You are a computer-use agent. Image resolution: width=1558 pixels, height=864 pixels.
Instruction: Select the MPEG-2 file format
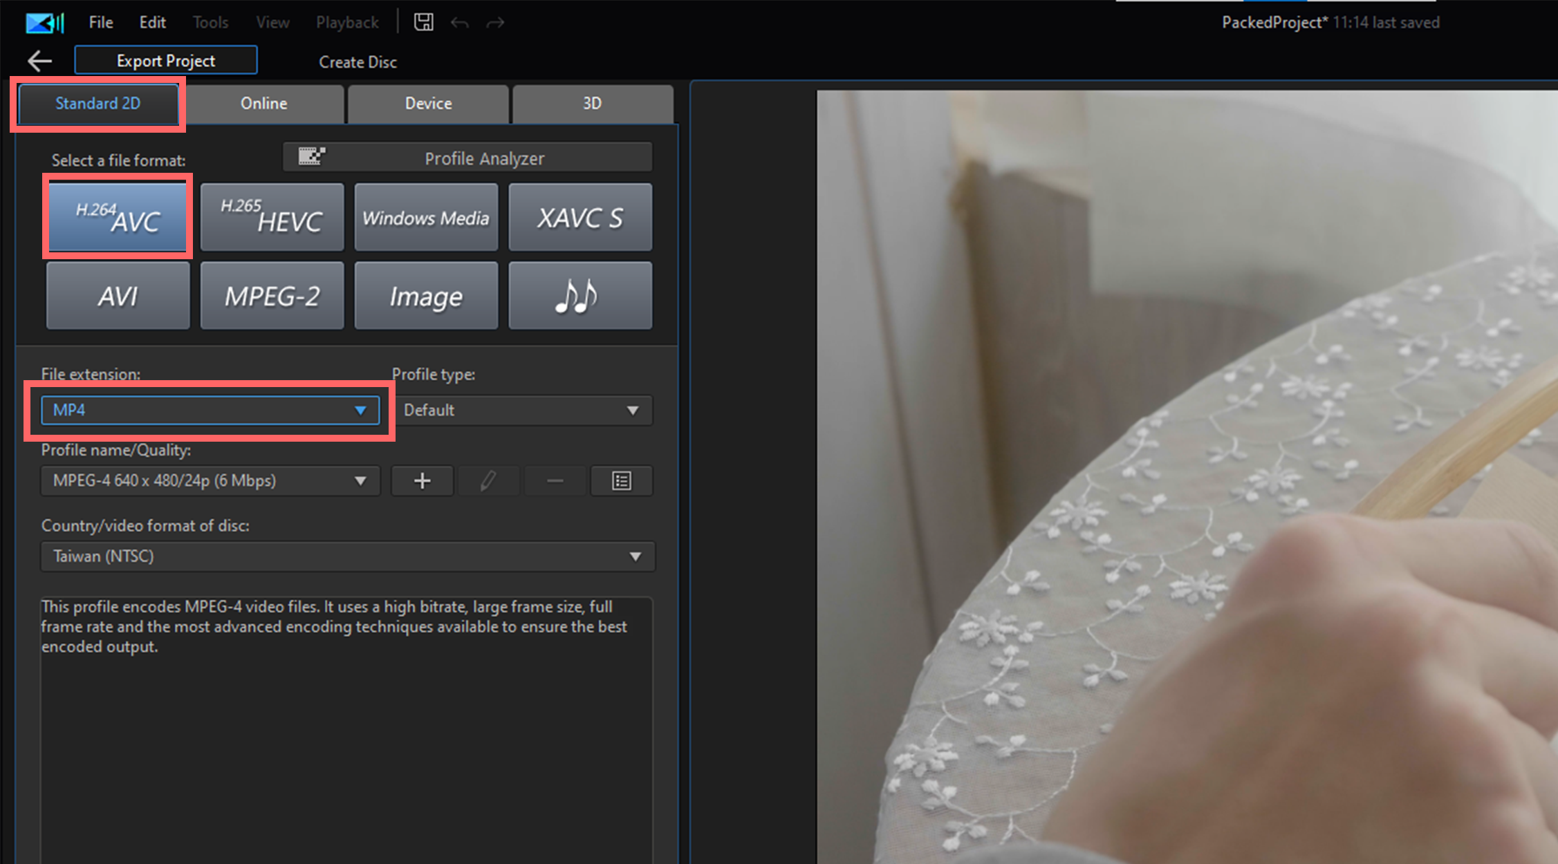[272, 296]
